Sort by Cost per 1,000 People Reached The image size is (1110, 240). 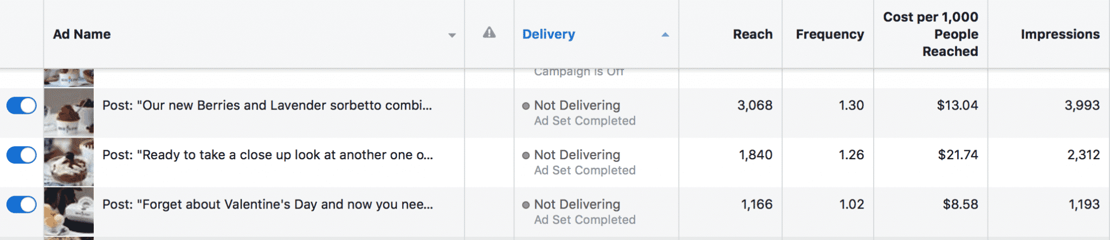click(931, 34)
